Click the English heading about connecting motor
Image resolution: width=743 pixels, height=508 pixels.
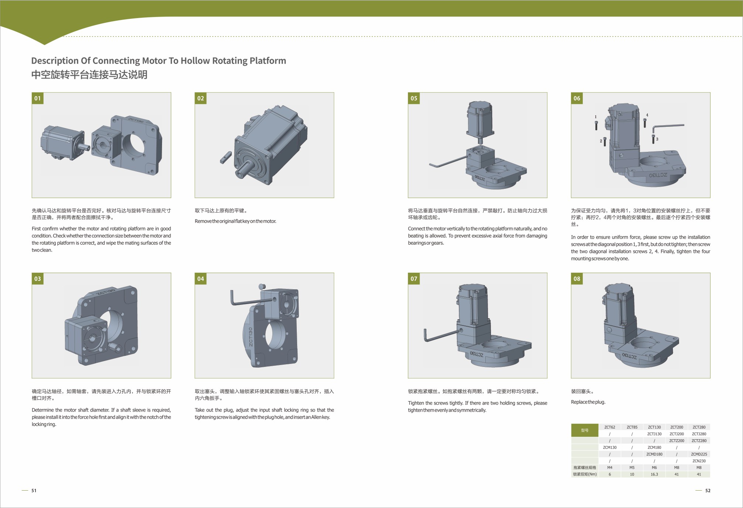(159, 61)
